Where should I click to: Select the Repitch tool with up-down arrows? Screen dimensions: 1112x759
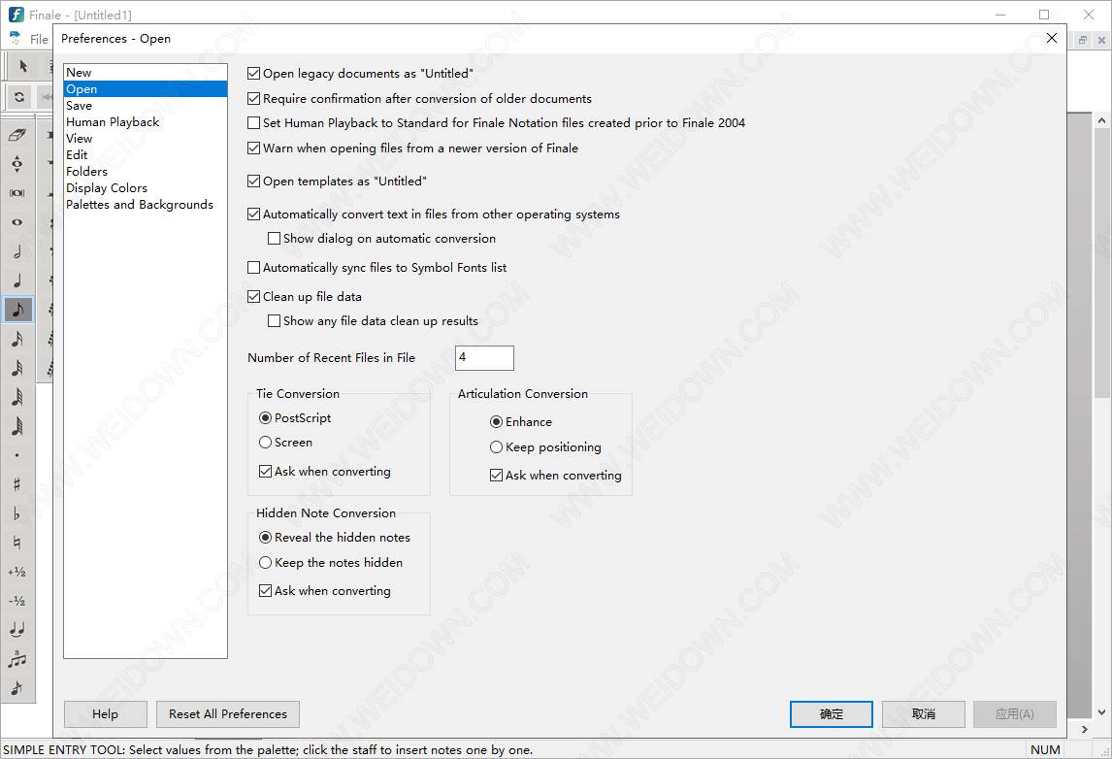coord(17,164)
